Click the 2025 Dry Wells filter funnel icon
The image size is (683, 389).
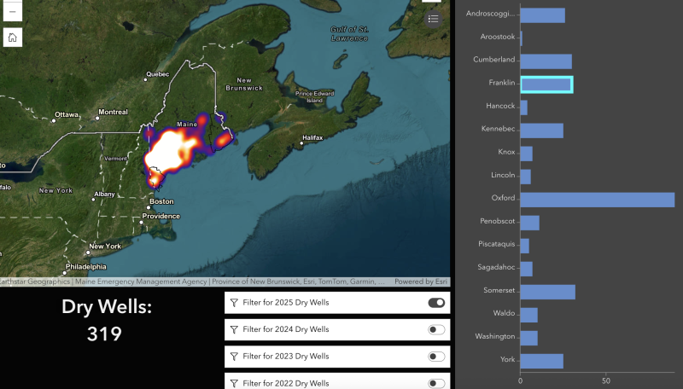[234, 303]
